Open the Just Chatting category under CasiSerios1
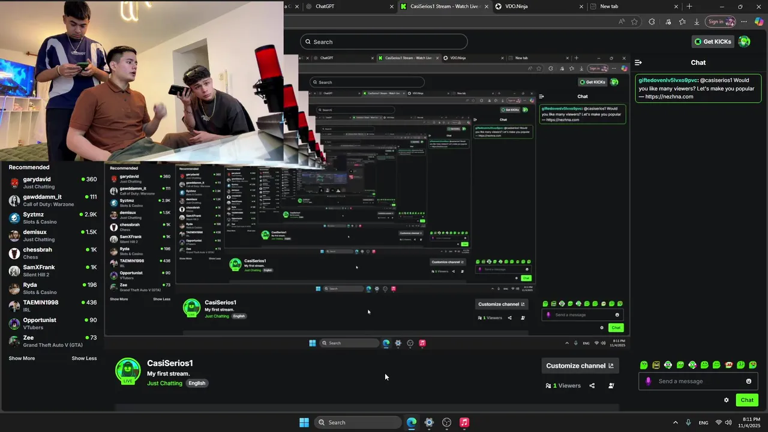The width and height of the screenshot is (768, 432). pos(164,383)
